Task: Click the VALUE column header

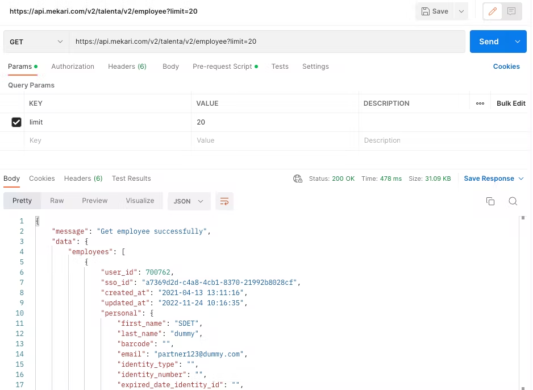Action: tap(207, 103)
